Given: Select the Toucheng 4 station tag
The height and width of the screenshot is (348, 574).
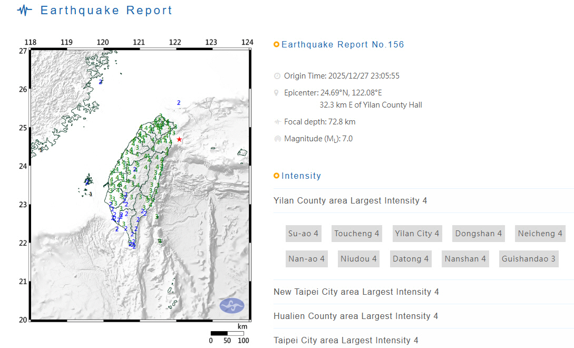Looking at the screenshot, I should (357, 234).
